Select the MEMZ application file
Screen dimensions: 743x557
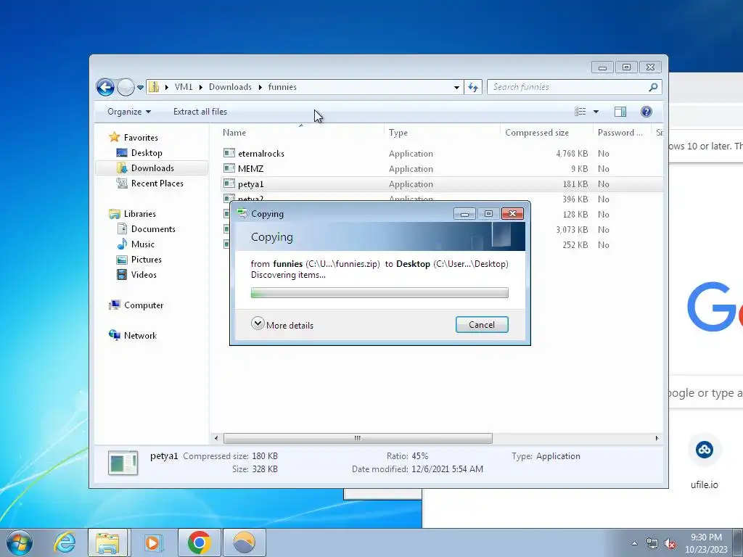pyautogui.click(x=250, y=168)
